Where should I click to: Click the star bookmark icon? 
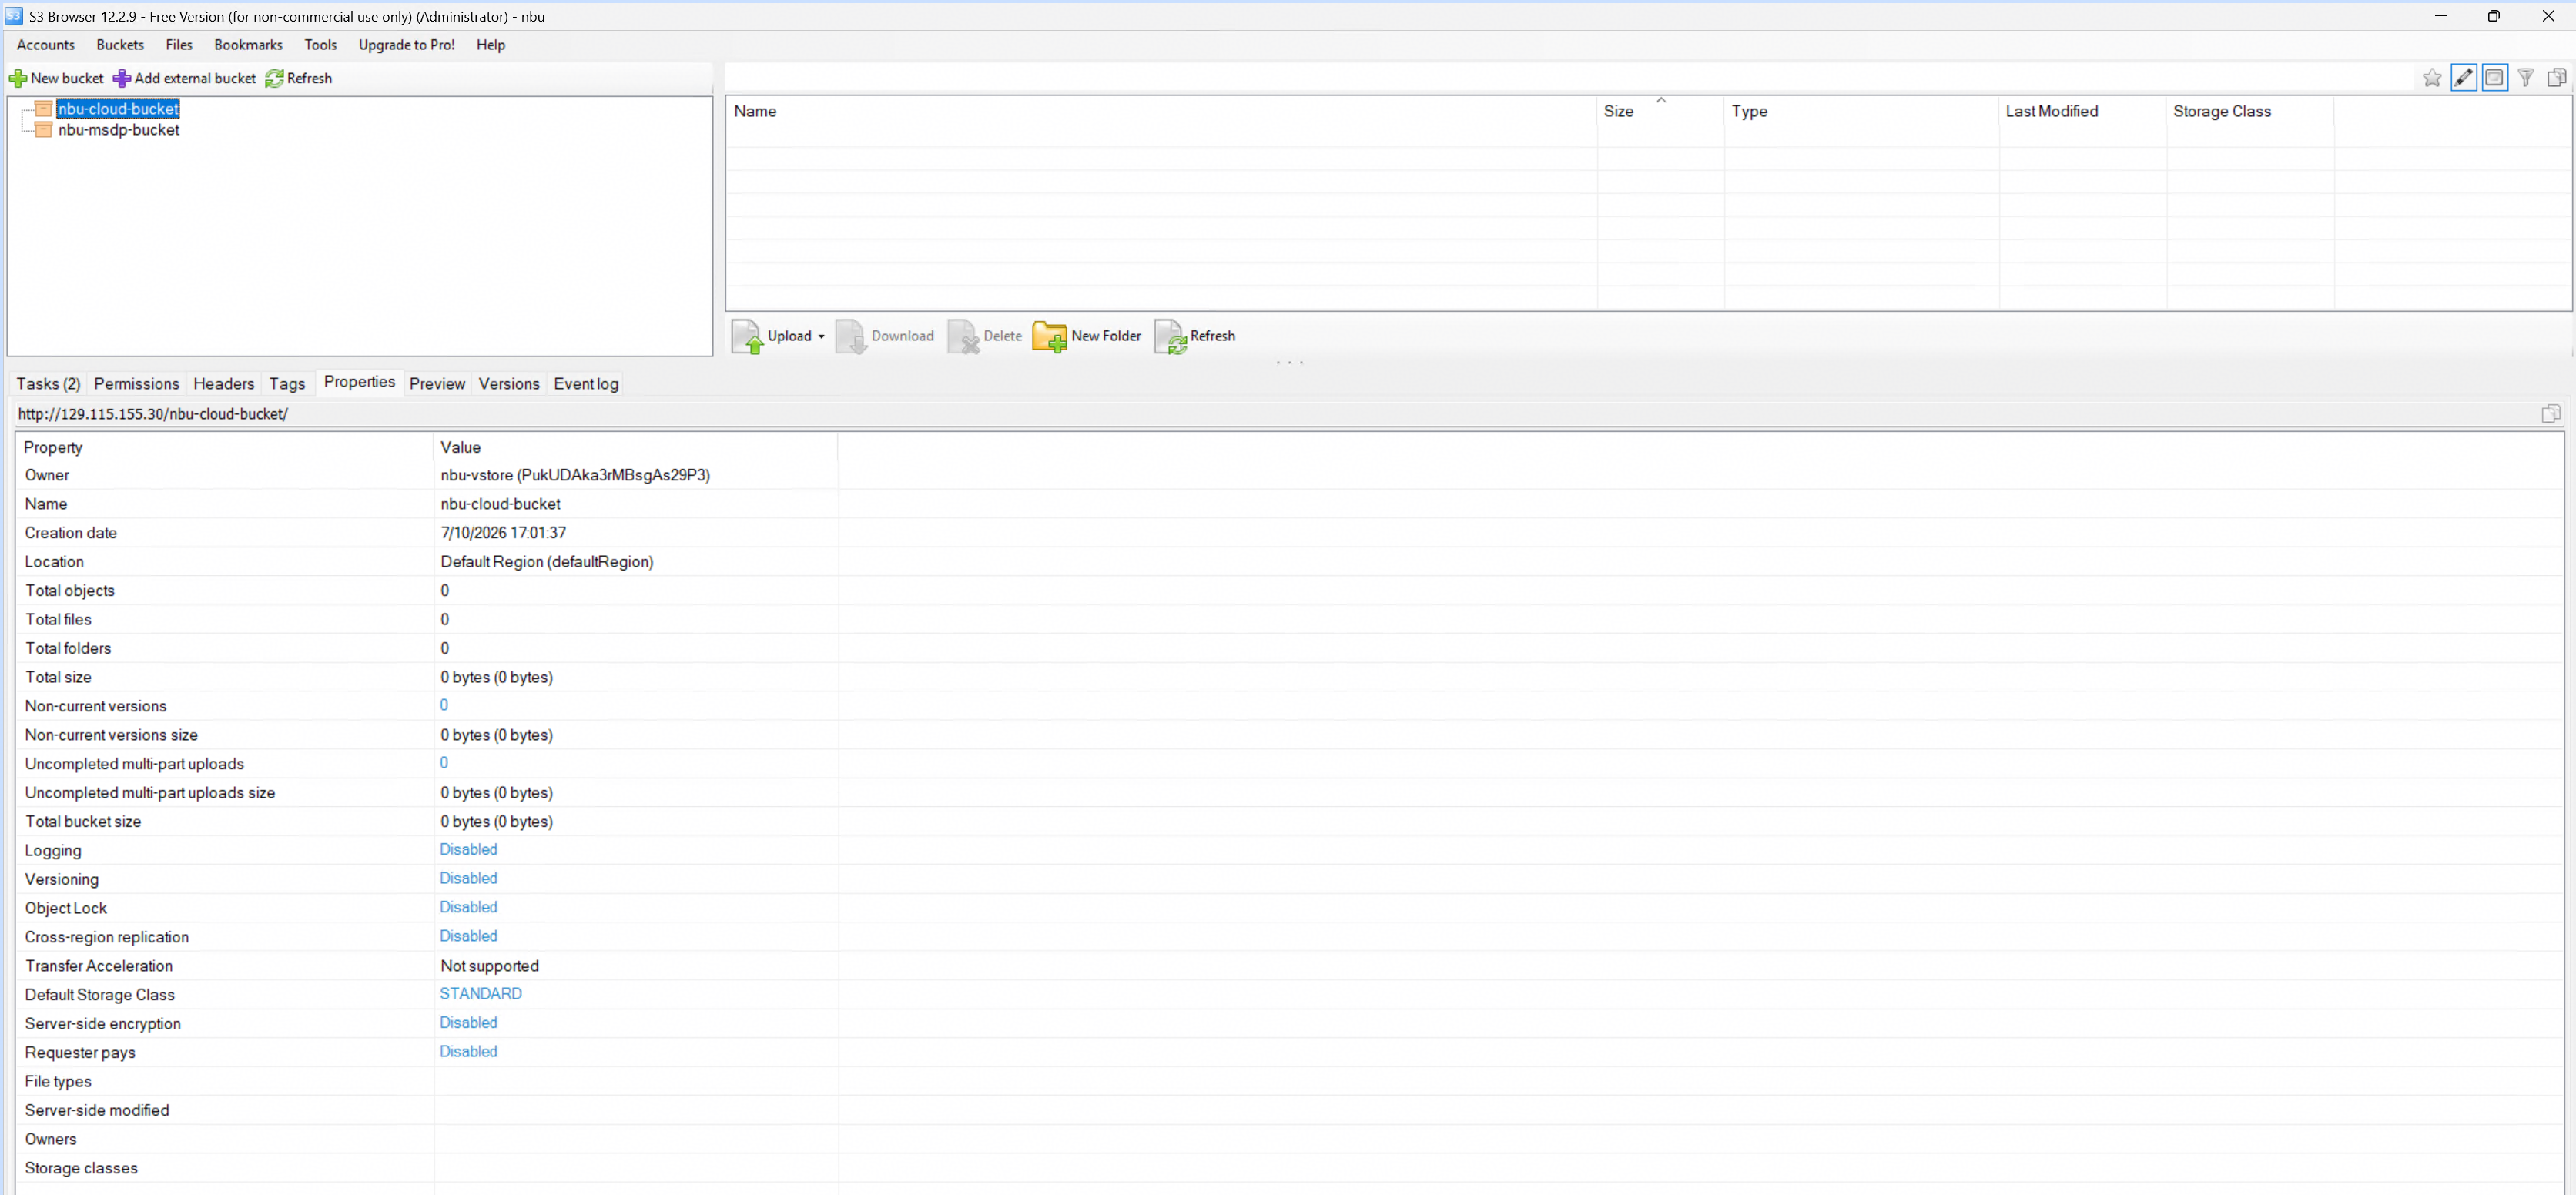tap(2432, 78)
